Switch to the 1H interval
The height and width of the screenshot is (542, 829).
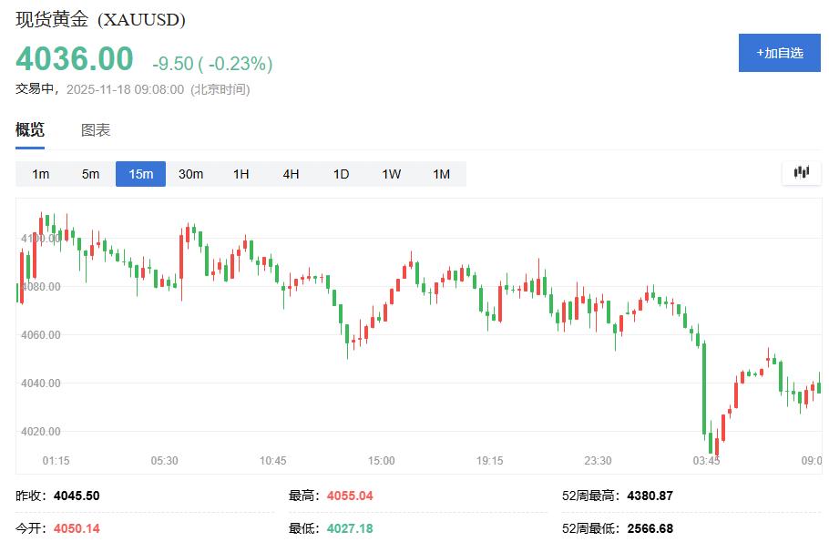point(240,174)
